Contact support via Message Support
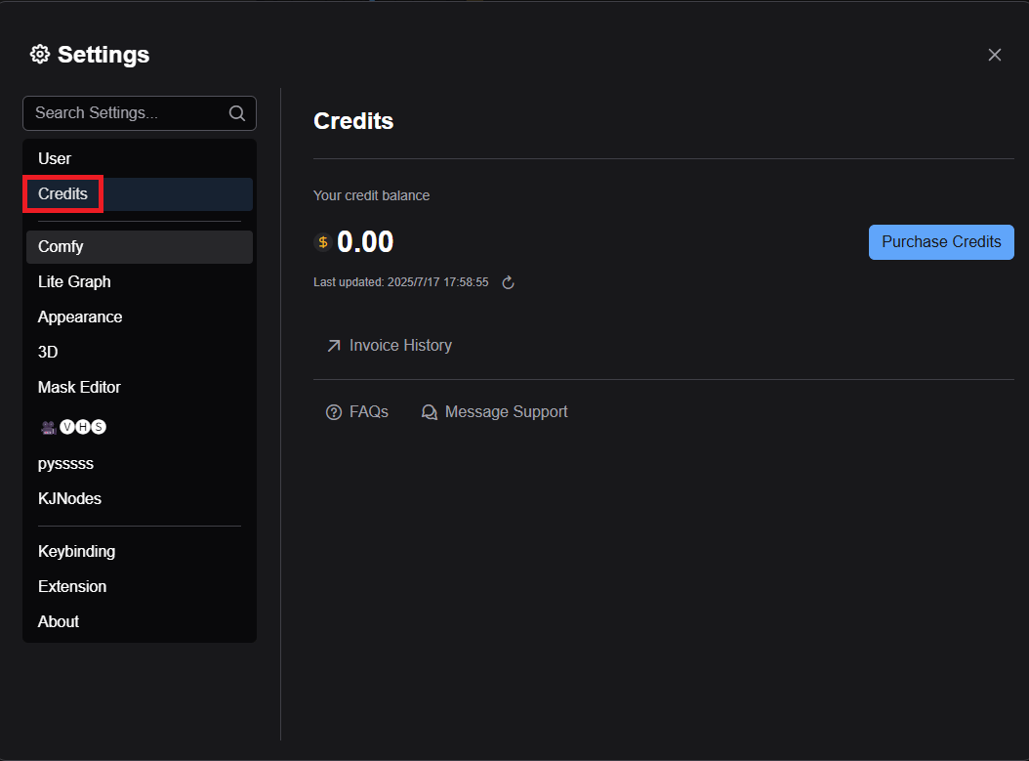This screenshot has height=761, width=1029. [506, 411]
